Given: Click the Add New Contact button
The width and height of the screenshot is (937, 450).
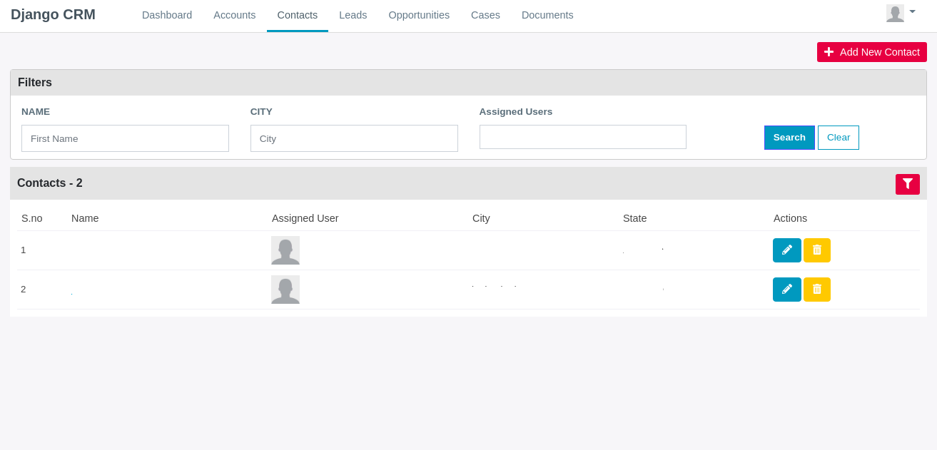Looking at the screenshot, I should (x=872, y=52).
